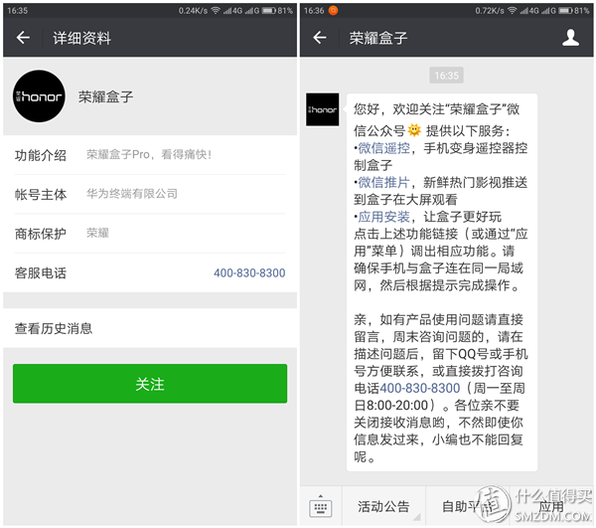Open the 微信推片 link
The width and height of the screenshot is (596, 528).
click(x=383, y=182)
